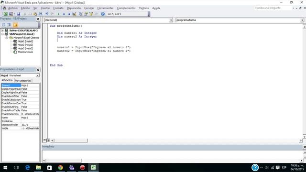This screenshot has height=172, width=306.
Task: Open the Formato menu
Action: pos(58,8)
